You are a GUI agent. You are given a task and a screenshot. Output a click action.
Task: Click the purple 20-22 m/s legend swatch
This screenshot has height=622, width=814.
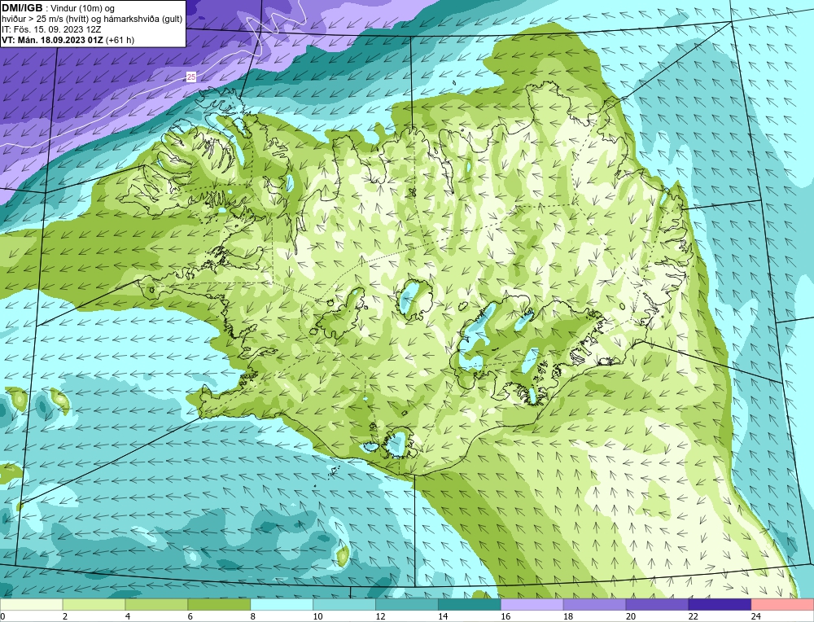click(x=657, y=605)
